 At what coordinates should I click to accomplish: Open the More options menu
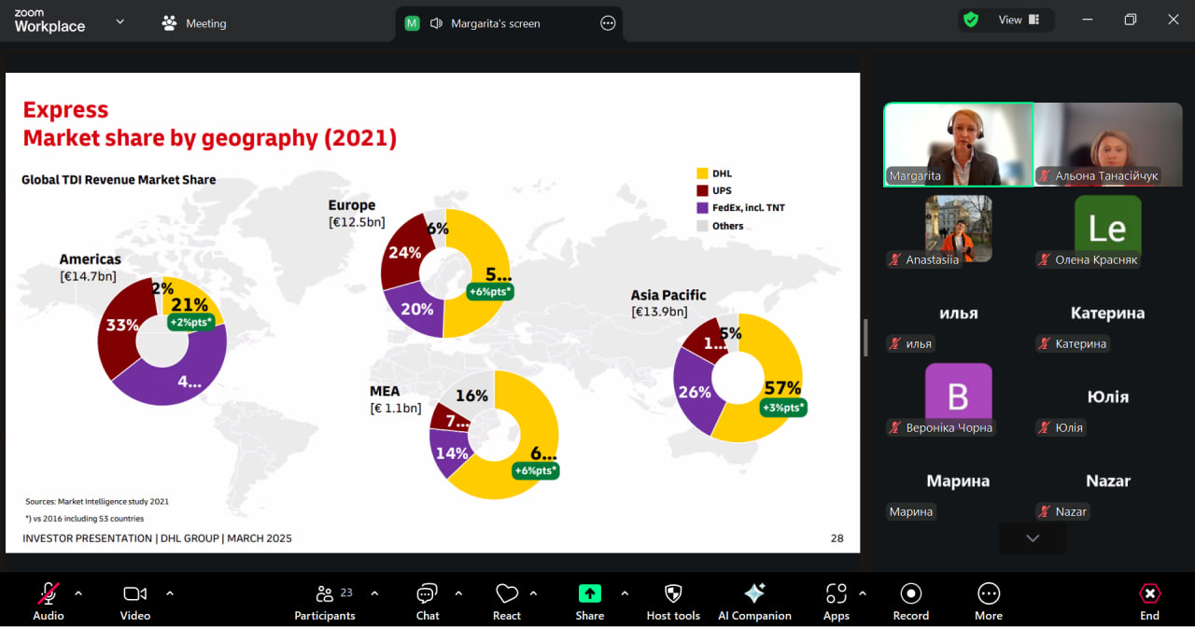coord(988,594)
